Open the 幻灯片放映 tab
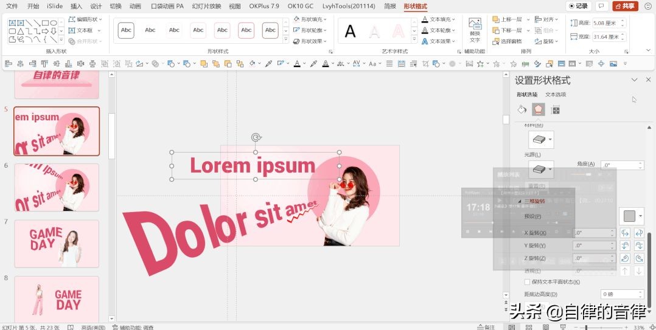656x330 pixels. (207, 6)
